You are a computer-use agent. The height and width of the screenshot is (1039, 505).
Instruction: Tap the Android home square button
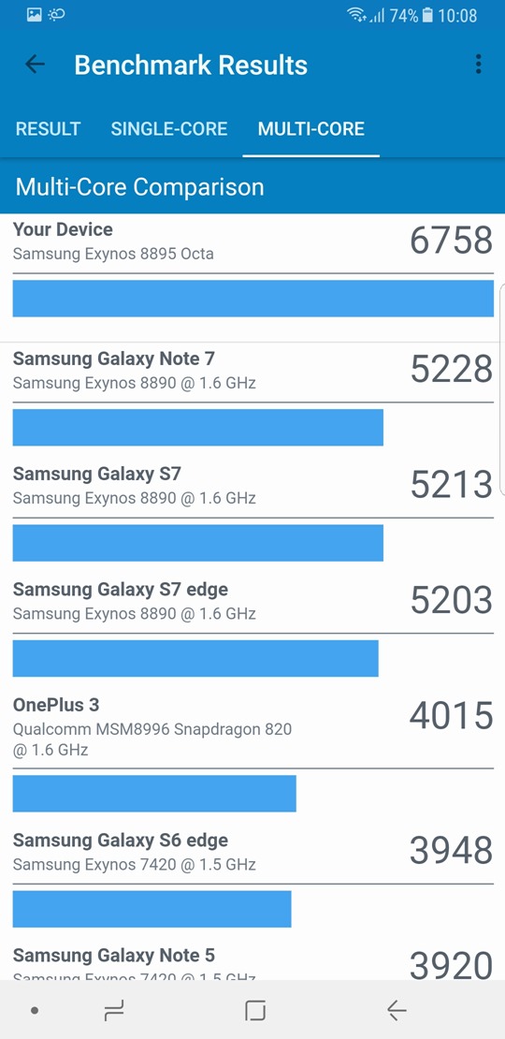(254, 1010)
